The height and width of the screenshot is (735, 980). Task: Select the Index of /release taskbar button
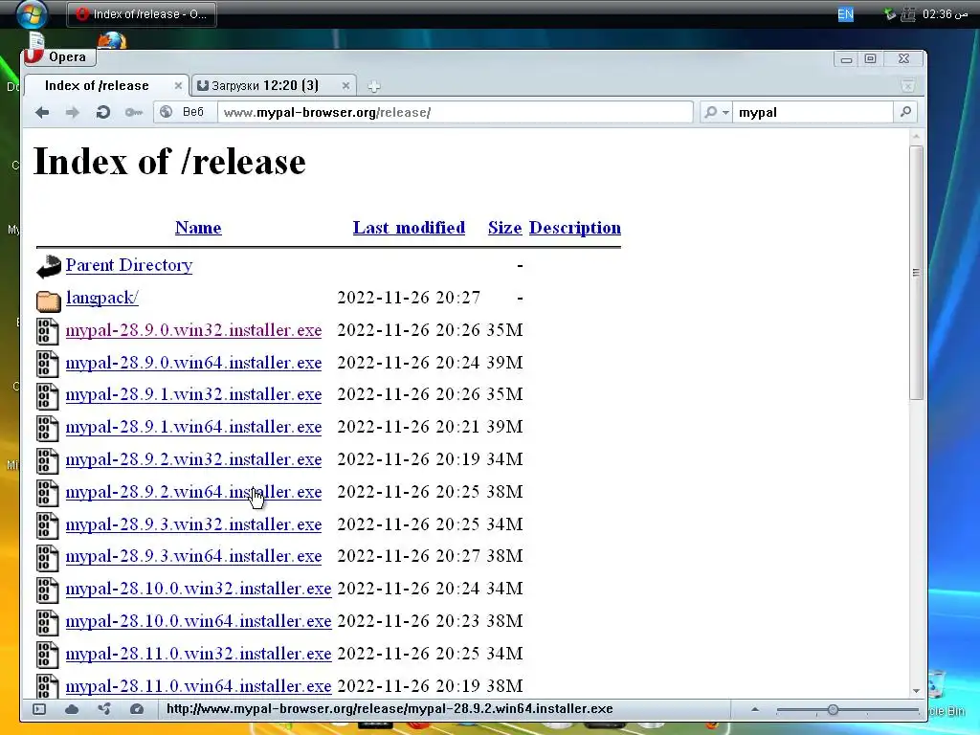(142, 13)
